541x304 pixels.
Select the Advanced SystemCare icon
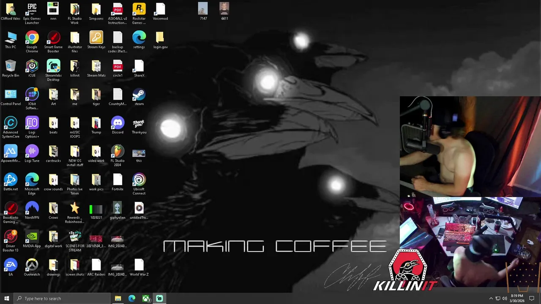point(11,123)
